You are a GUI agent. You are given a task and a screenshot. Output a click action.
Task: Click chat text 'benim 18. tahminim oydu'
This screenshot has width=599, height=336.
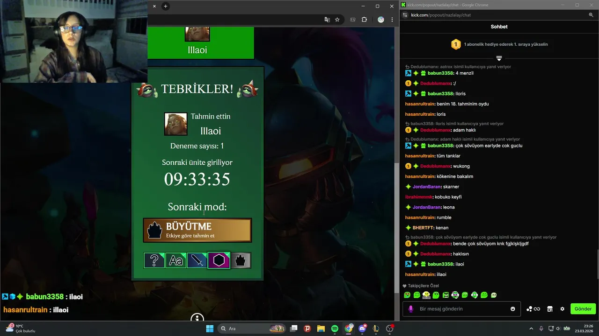(463, 104)
